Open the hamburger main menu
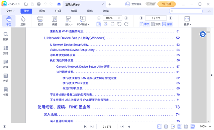The height and width of the screenshot is (130, 214). [183, 4]
